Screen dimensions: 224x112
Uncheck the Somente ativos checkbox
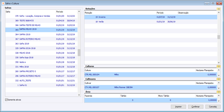(x=6, y=100)
